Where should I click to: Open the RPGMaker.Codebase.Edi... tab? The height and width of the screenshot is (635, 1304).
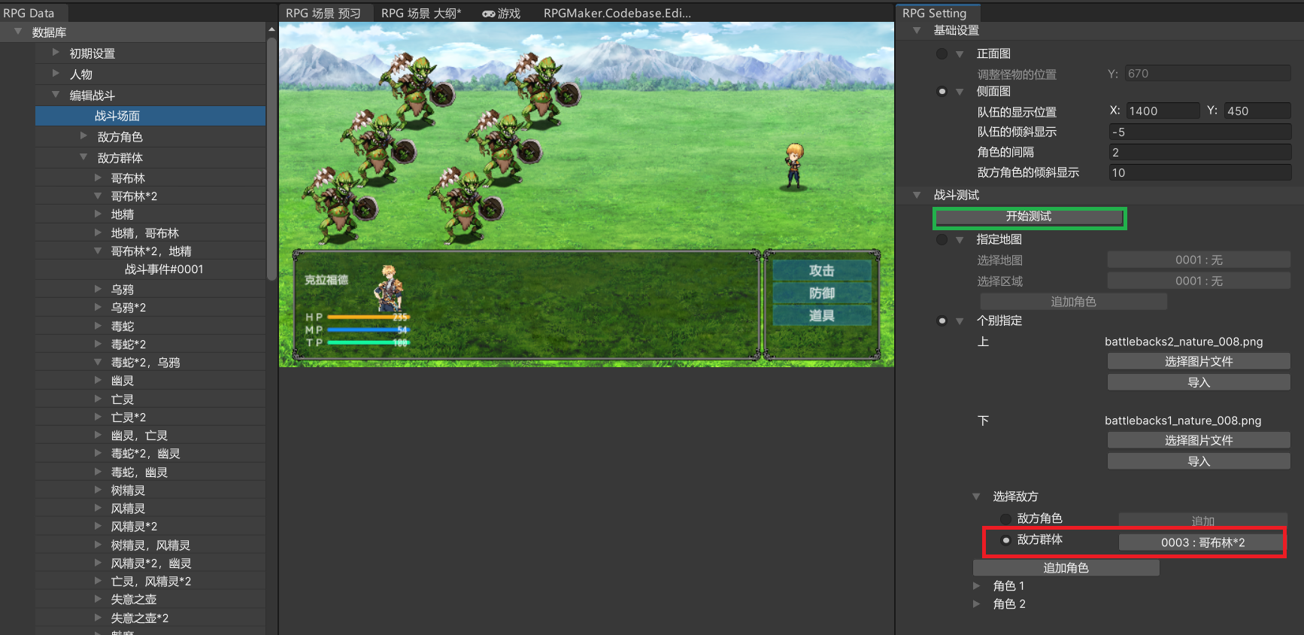coord(617,14)
